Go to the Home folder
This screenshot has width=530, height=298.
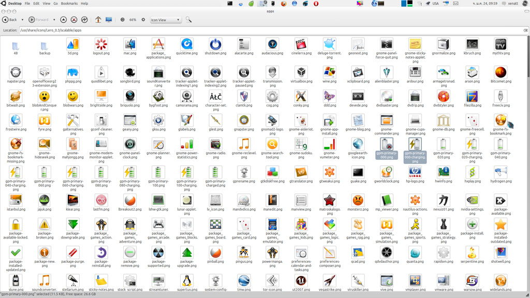pos(98,20)
